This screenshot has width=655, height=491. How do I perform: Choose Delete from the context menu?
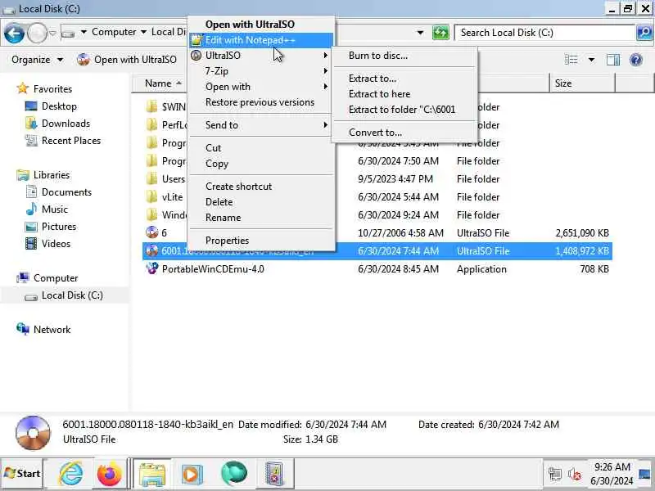click(261, 202)
